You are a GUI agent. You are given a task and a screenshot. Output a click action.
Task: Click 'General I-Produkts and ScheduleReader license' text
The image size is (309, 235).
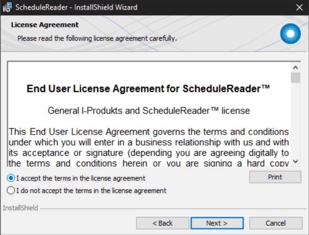tap(149, 111)
